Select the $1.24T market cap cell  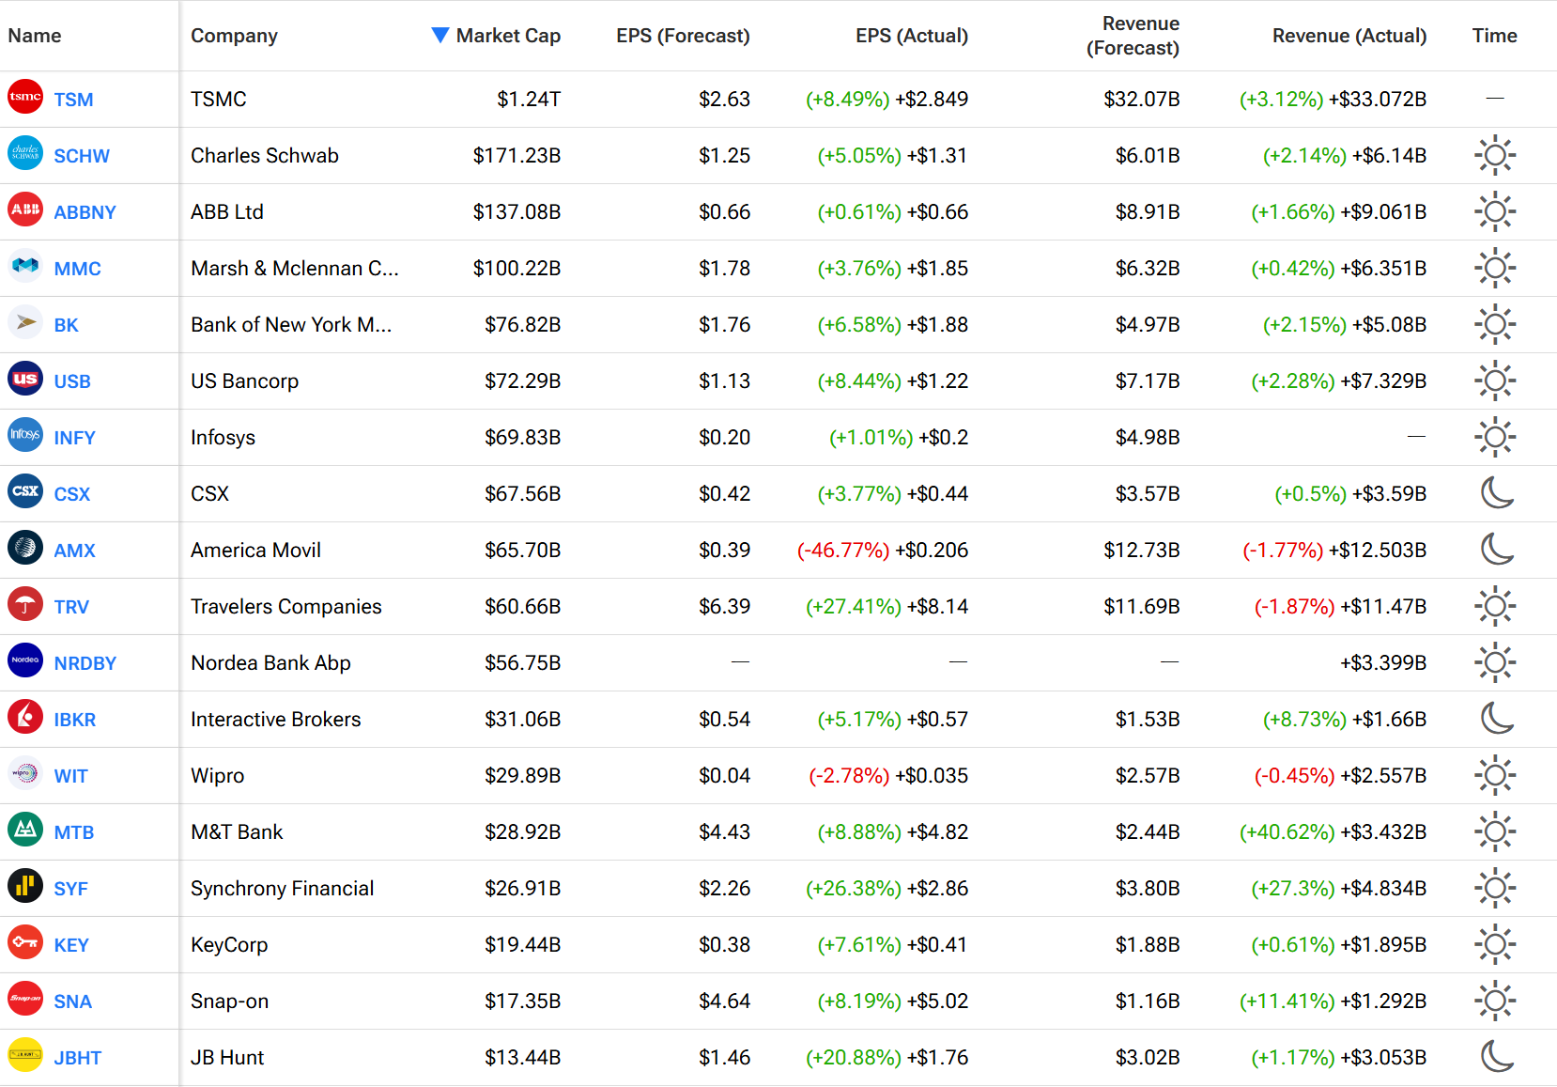(529, 99)
